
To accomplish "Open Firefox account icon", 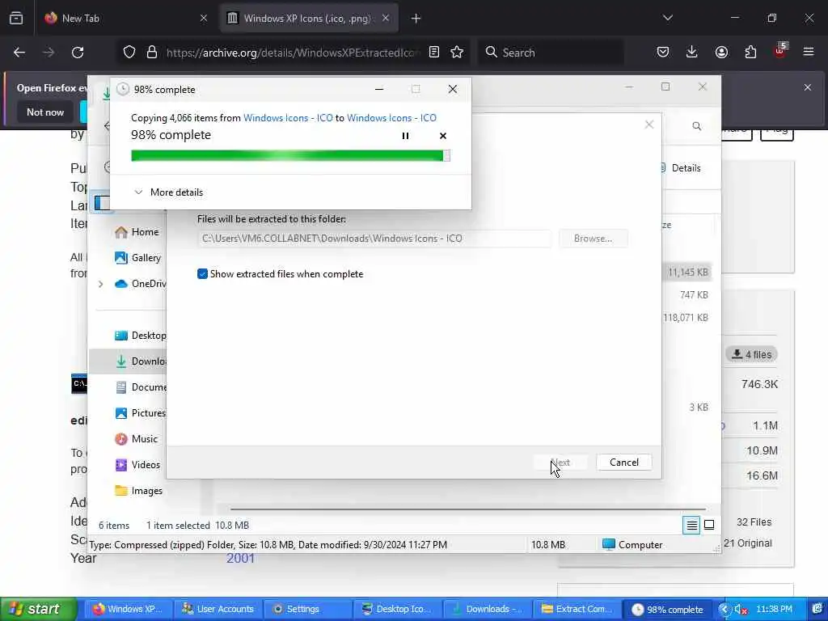I will [x=721, y=53].
